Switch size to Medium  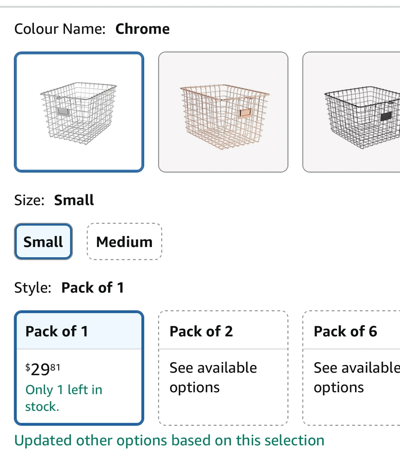[x=124, y=241]
